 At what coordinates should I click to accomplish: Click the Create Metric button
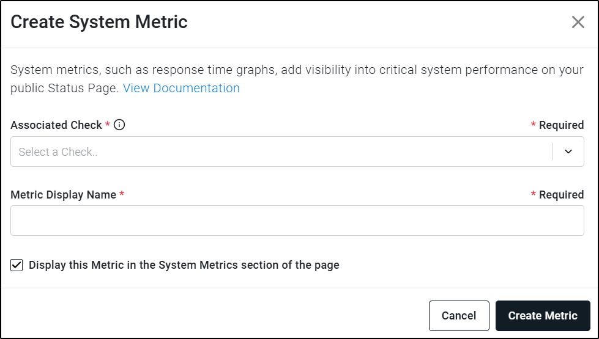pos(543,316)
